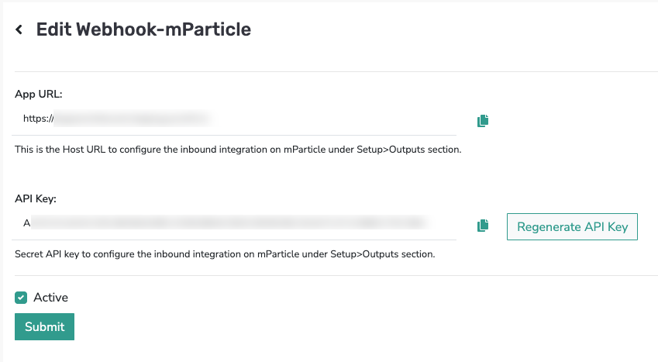This screenshot has height=362, width=658.
Task: Focus the API Key input field
Action: [x=234, y=223]
